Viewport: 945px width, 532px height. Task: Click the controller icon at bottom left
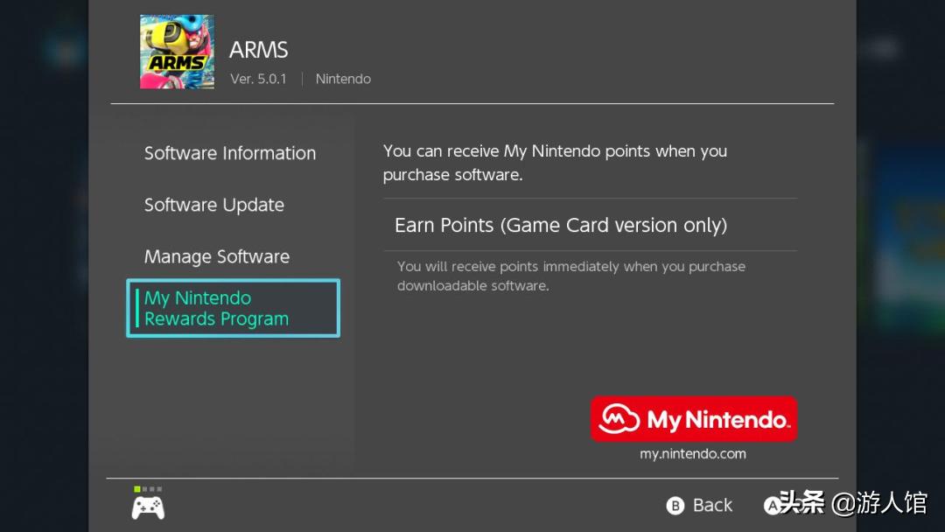click(148, 507)
